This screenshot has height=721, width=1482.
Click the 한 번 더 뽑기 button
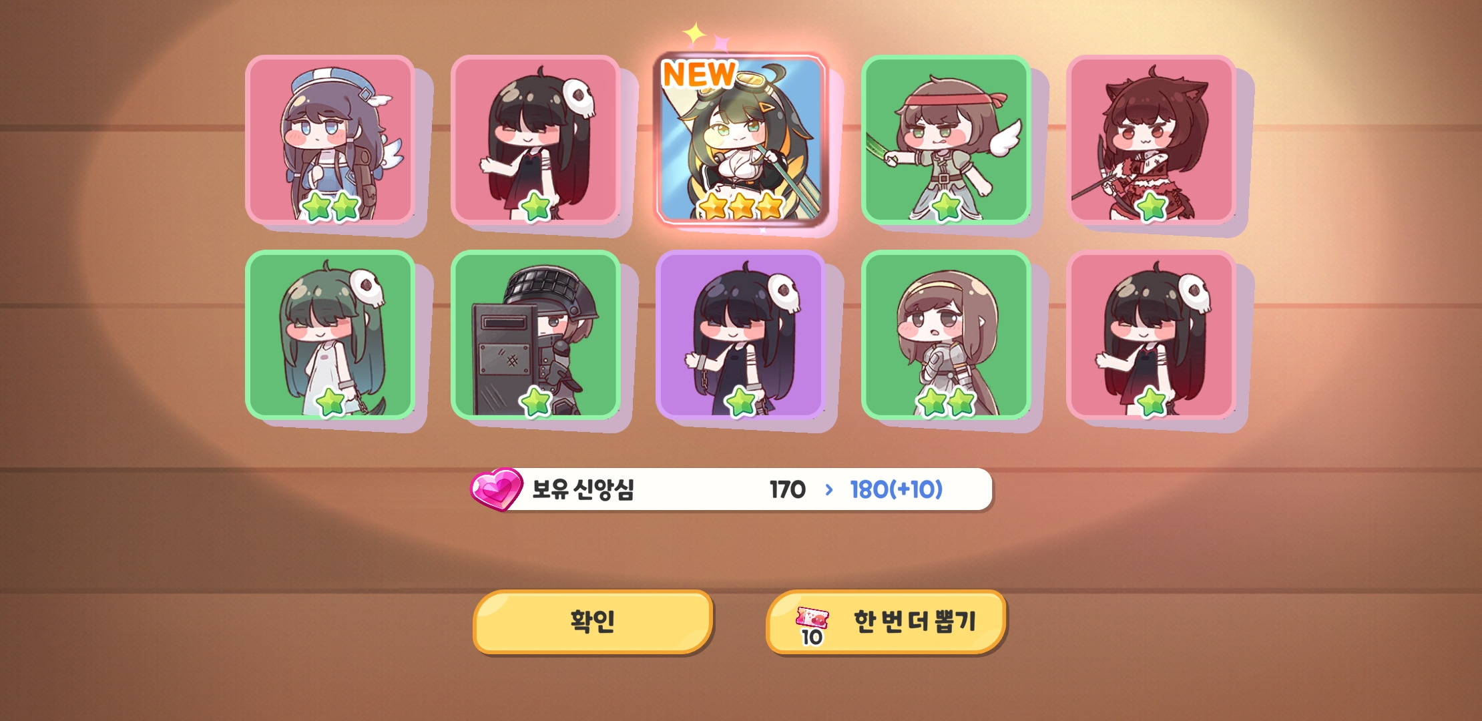coord(886,622)
